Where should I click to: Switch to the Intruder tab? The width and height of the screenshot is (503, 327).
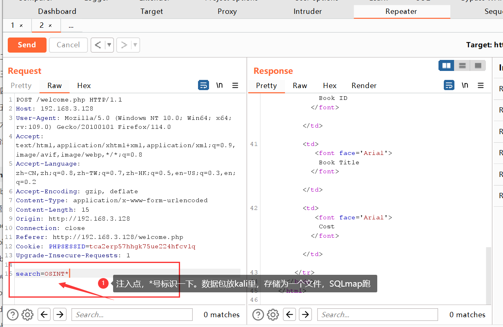tap(308, 11)
